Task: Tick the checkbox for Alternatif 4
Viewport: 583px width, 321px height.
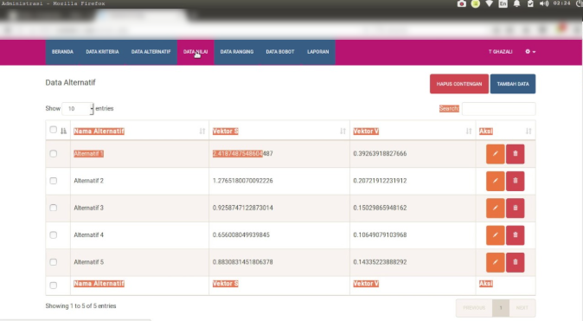Action: (x=53, y=235)
